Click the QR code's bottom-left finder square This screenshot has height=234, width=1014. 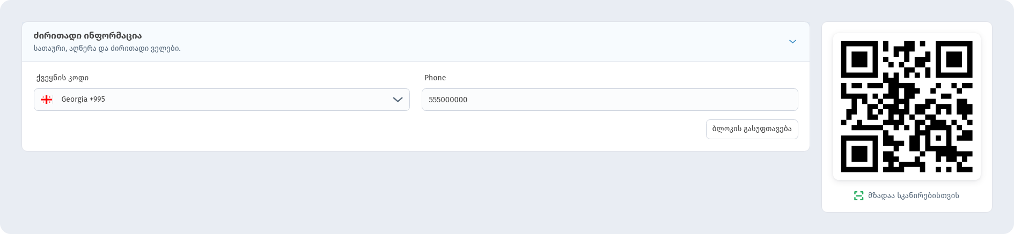click(859, 154)
